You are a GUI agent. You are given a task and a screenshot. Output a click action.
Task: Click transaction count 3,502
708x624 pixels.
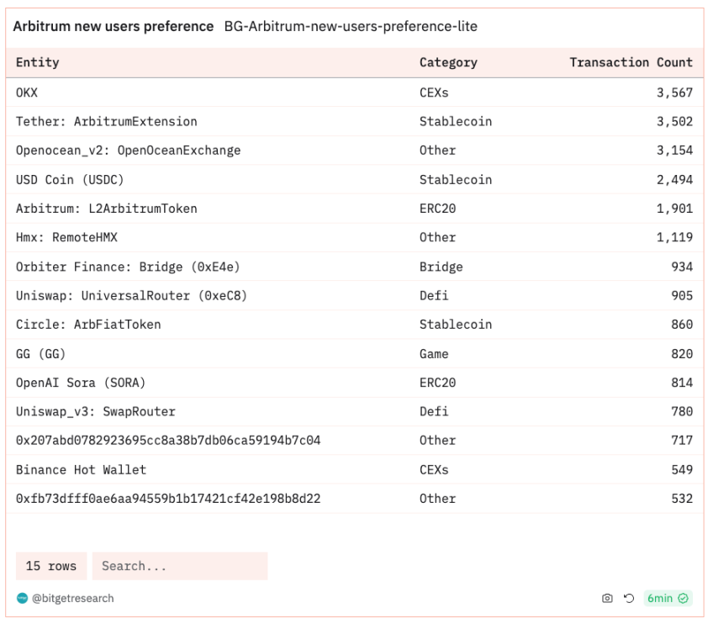[x=674, y=121]
